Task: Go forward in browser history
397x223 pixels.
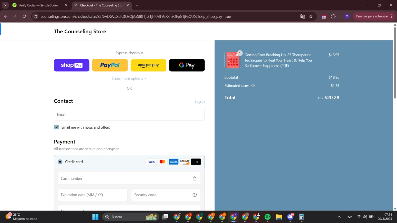Action: [15, 16]
